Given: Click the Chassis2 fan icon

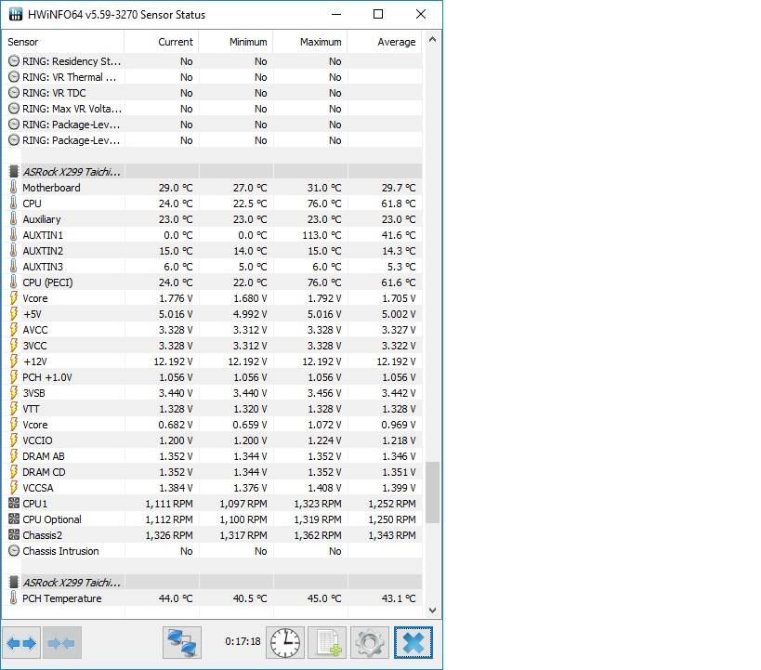Looking at the screenshot, I should (x=14, y=535).
